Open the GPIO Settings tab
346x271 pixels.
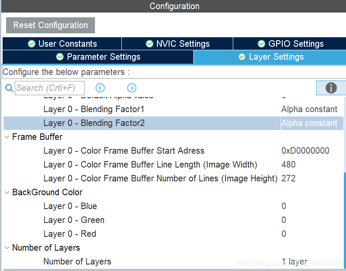pos(290,44)
